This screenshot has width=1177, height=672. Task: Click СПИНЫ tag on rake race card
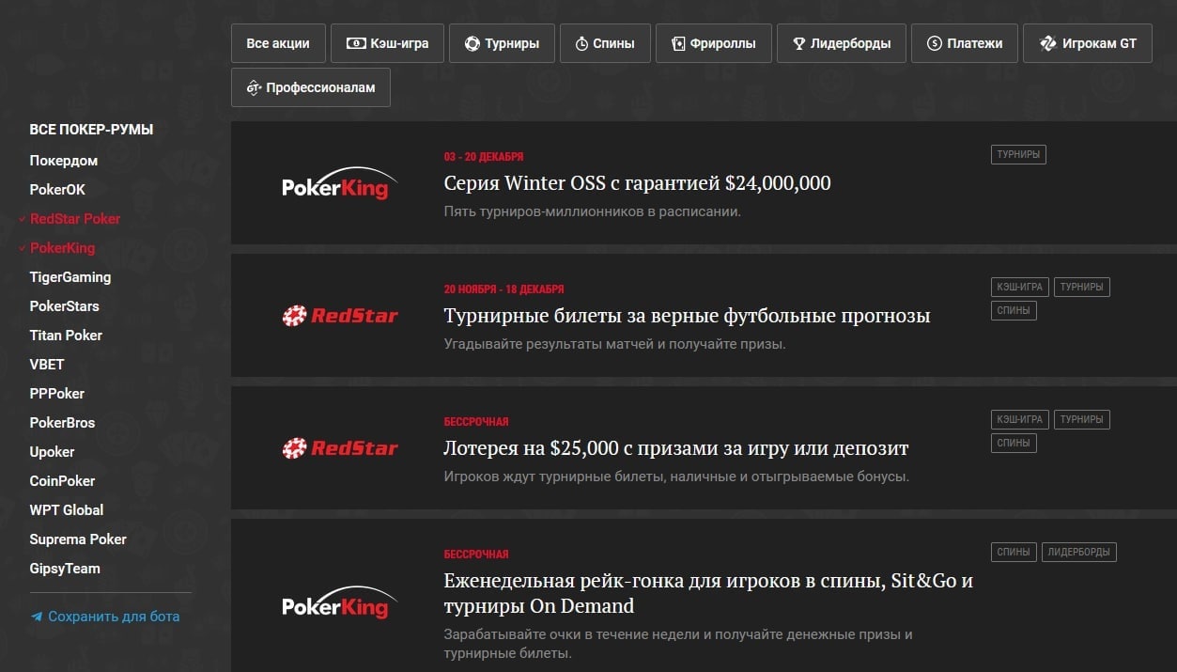pos(1014,553)
